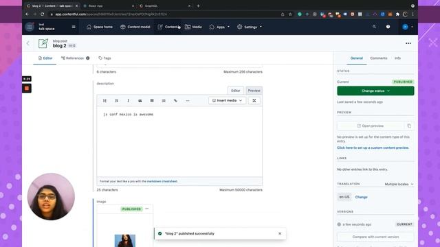Insert a blockquote in description editor
Screen dimensions: 440x247
click(x=140, y=101)
